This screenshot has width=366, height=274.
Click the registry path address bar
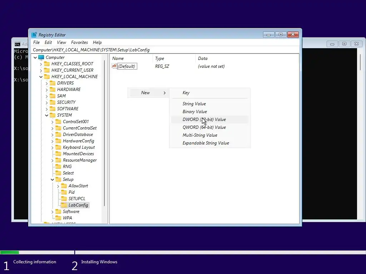pos(165,50)
